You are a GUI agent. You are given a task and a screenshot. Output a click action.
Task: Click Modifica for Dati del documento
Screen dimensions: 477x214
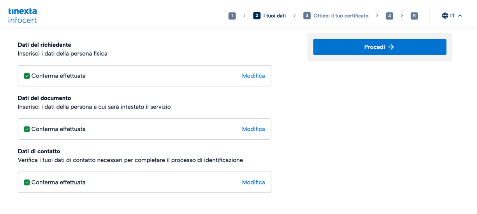[x=253, y=129]
